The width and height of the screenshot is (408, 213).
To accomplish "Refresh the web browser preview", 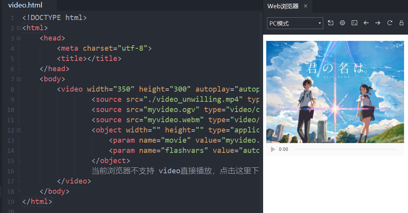I will [x=390, y=23].
